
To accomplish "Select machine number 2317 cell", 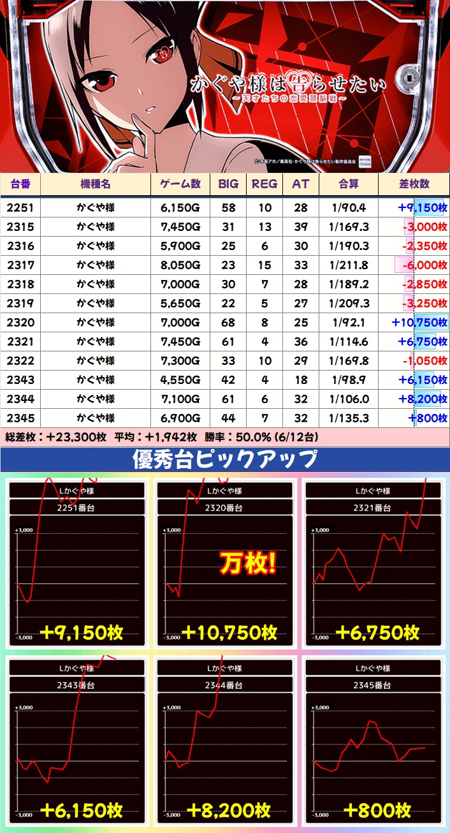I will click(20, 265).
